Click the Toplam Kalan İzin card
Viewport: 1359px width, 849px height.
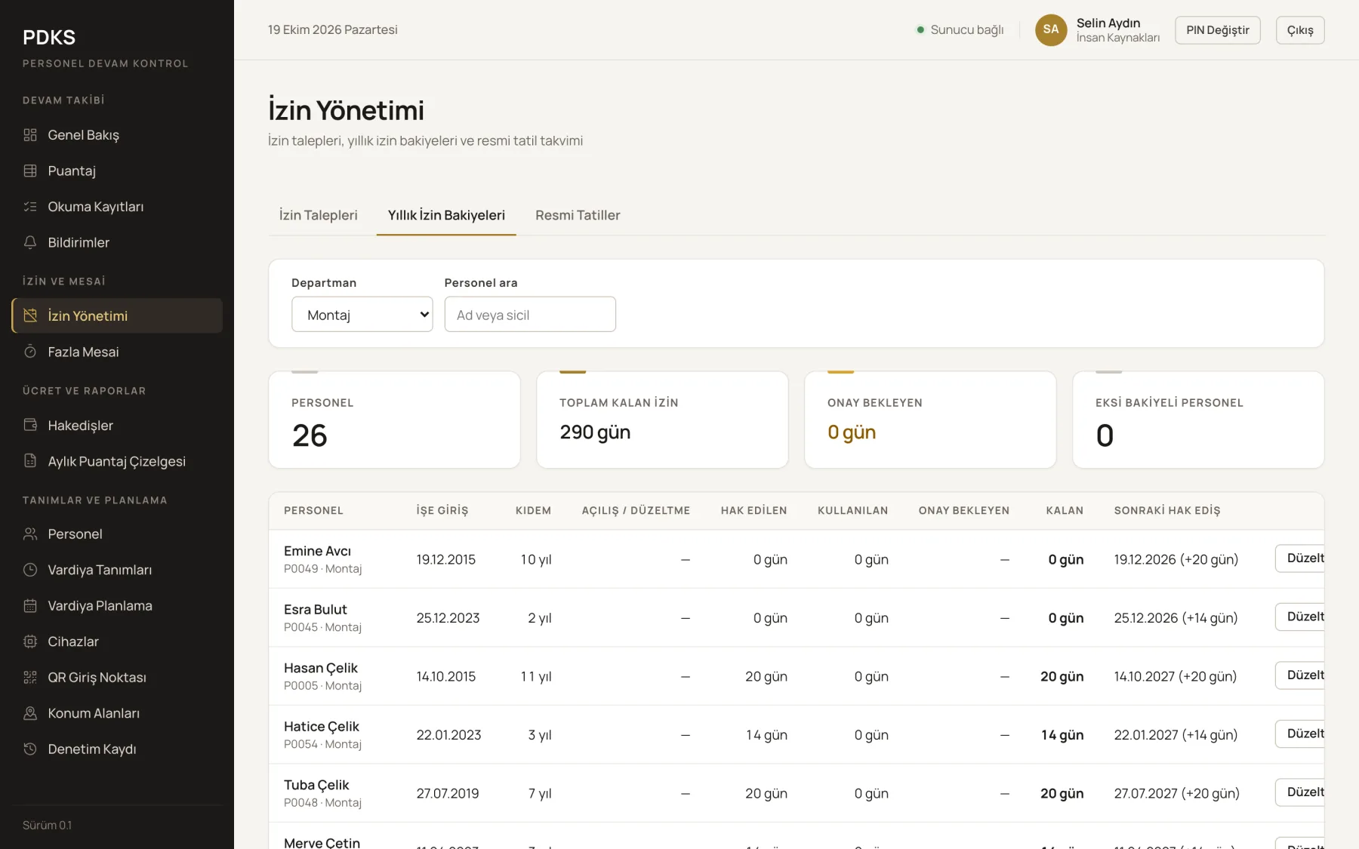(x=662, y=420)
